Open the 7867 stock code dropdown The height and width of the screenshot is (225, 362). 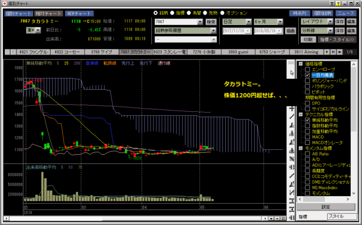[200, 22]
